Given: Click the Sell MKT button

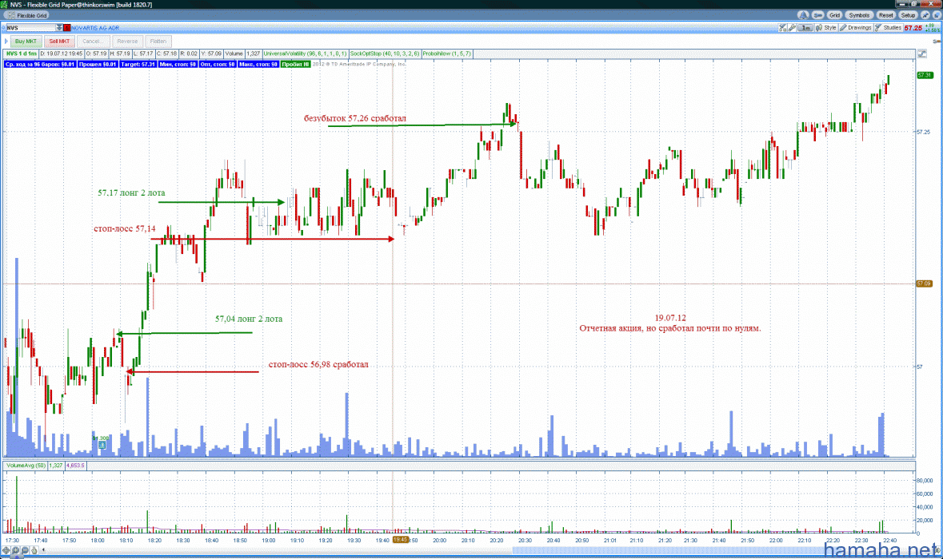Looking at the screenshot, I should pyautogui.click(x=59, y=42).
